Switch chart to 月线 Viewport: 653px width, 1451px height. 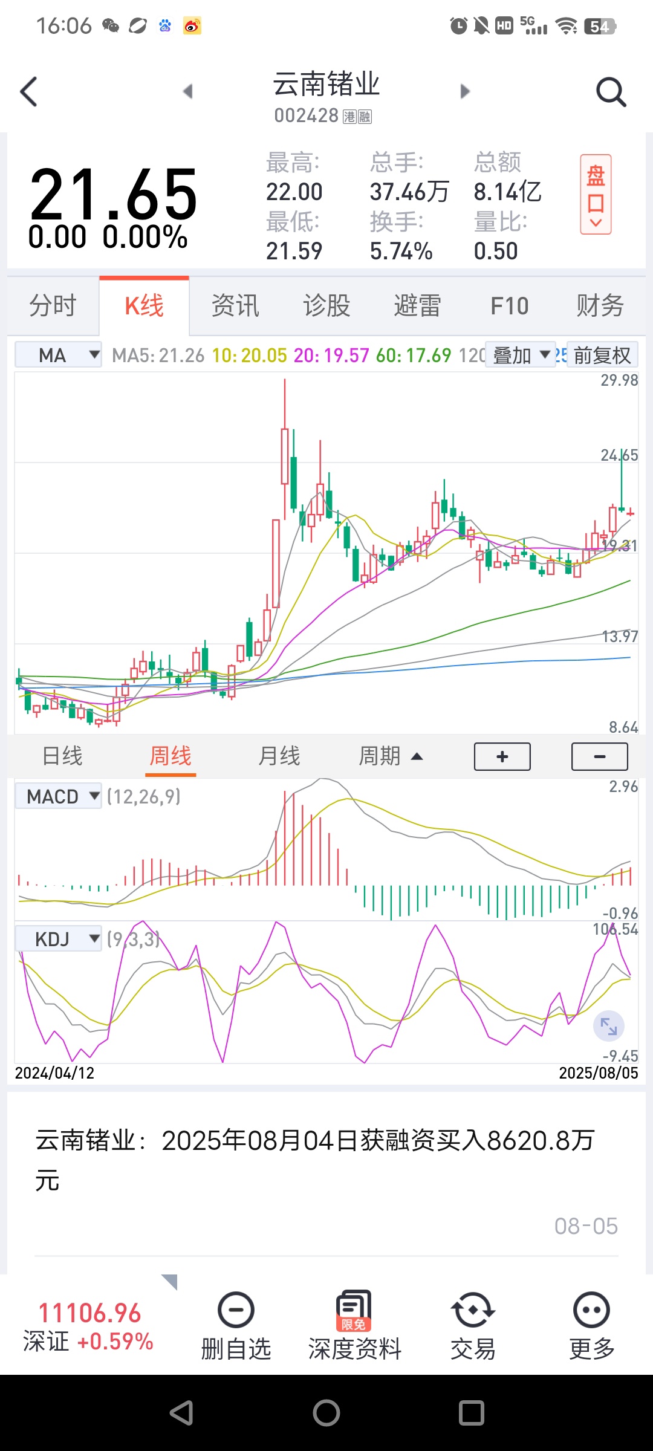pos(279,756)
